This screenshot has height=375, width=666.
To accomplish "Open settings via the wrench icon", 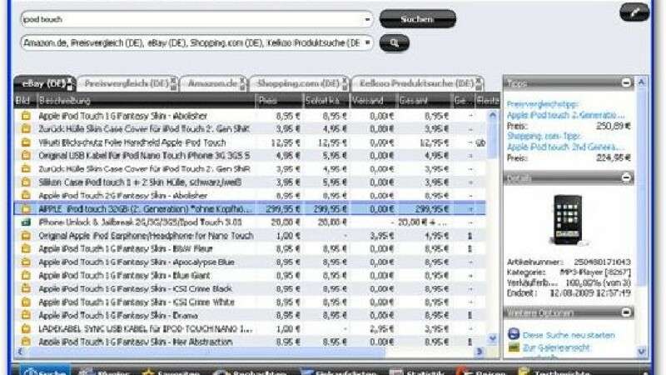I will 634,12.
